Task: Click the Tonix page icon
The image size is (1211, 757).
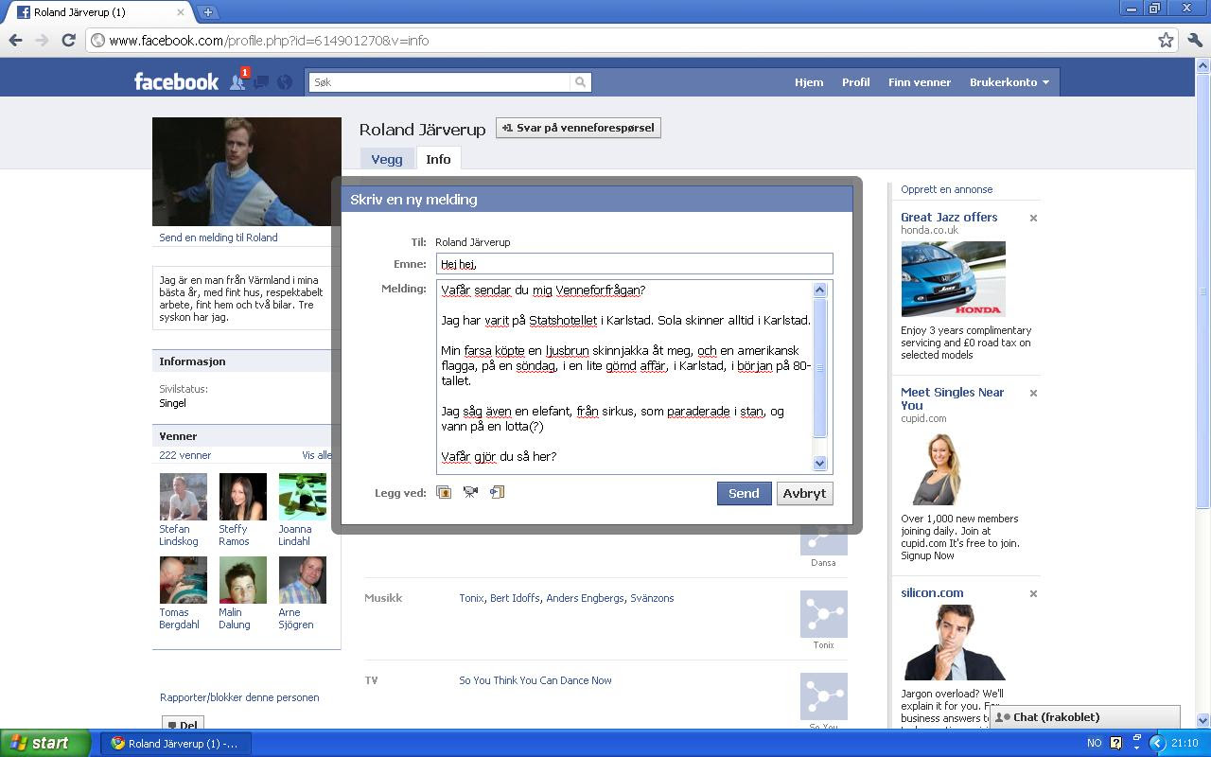Action: [x=823, y=614]
